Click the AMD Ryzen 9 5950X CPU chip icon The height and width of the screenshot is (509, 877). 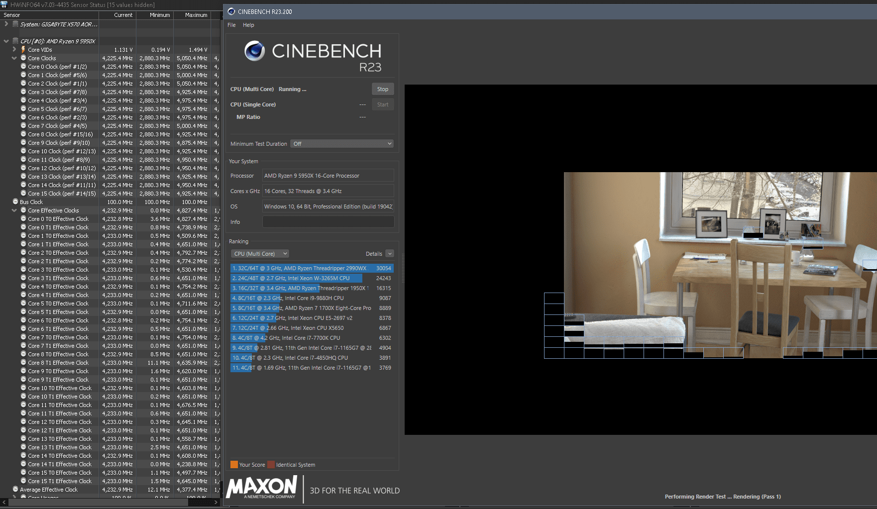pos(15,41)
